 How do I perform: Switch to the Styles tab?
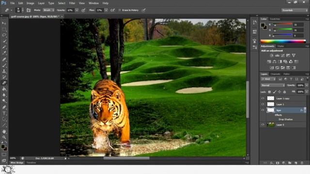280,46
